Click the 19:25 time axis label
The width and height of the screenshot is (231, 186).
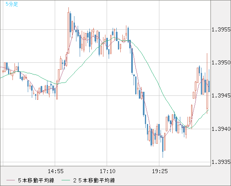160,171
